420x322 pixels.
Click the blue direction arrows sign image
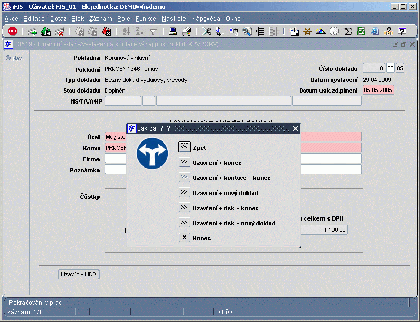point(152,153)
